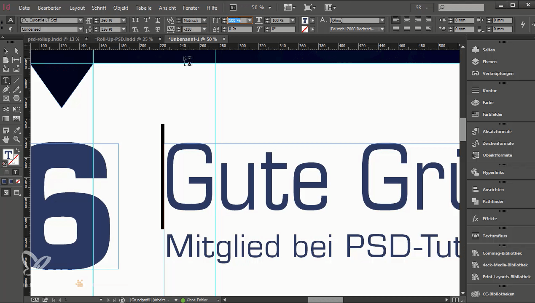The height and width of the screenshot is (303, 535).
Task: Click the Quick Apply lightning icon
Action: (523, 24)
